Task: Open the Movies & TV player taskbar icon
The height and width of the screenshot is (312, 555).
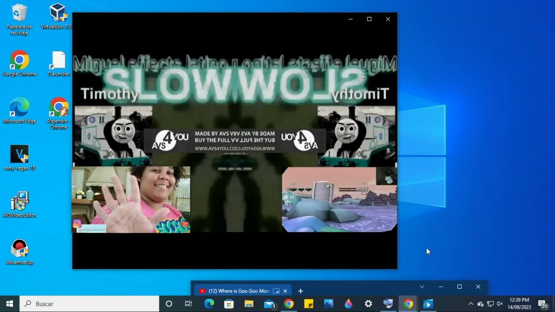Action: tap(428, 304)
